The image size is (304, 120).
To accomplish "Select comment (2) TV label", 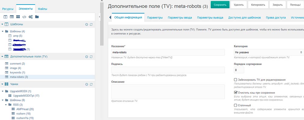I will [17, 64].
